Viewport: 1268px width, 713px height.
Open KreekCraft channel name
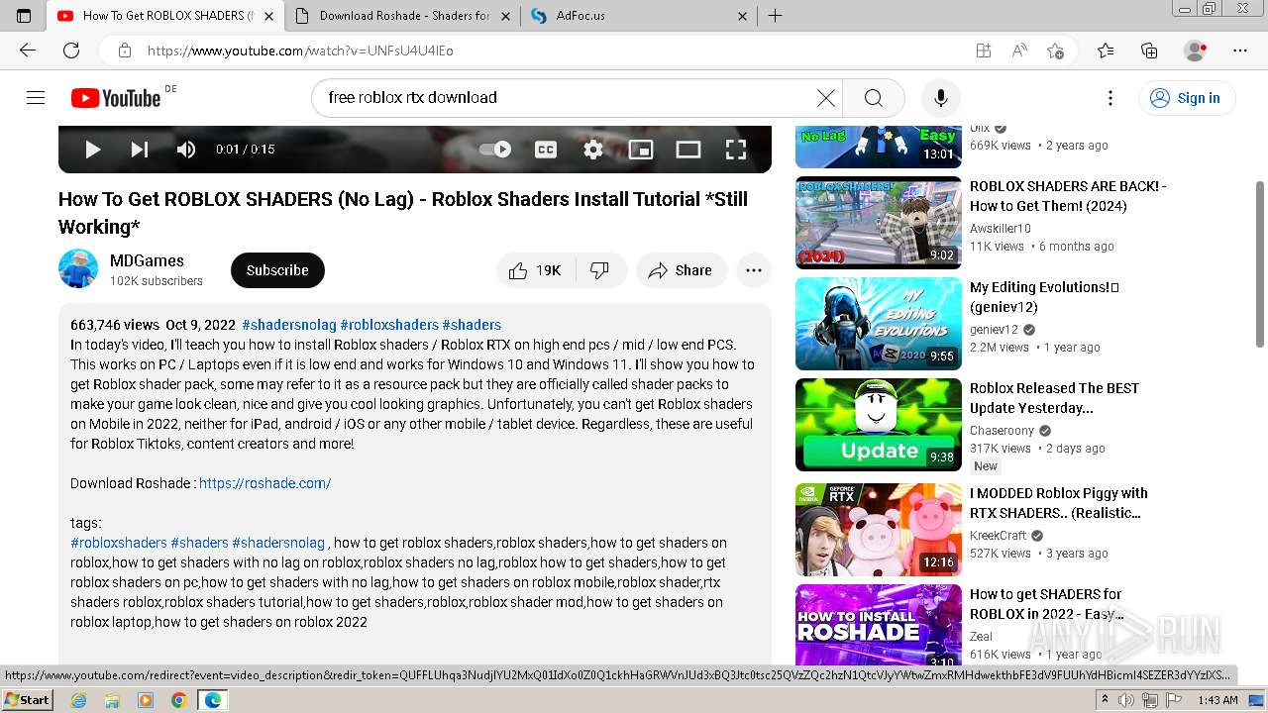click(x=999, y=536)
